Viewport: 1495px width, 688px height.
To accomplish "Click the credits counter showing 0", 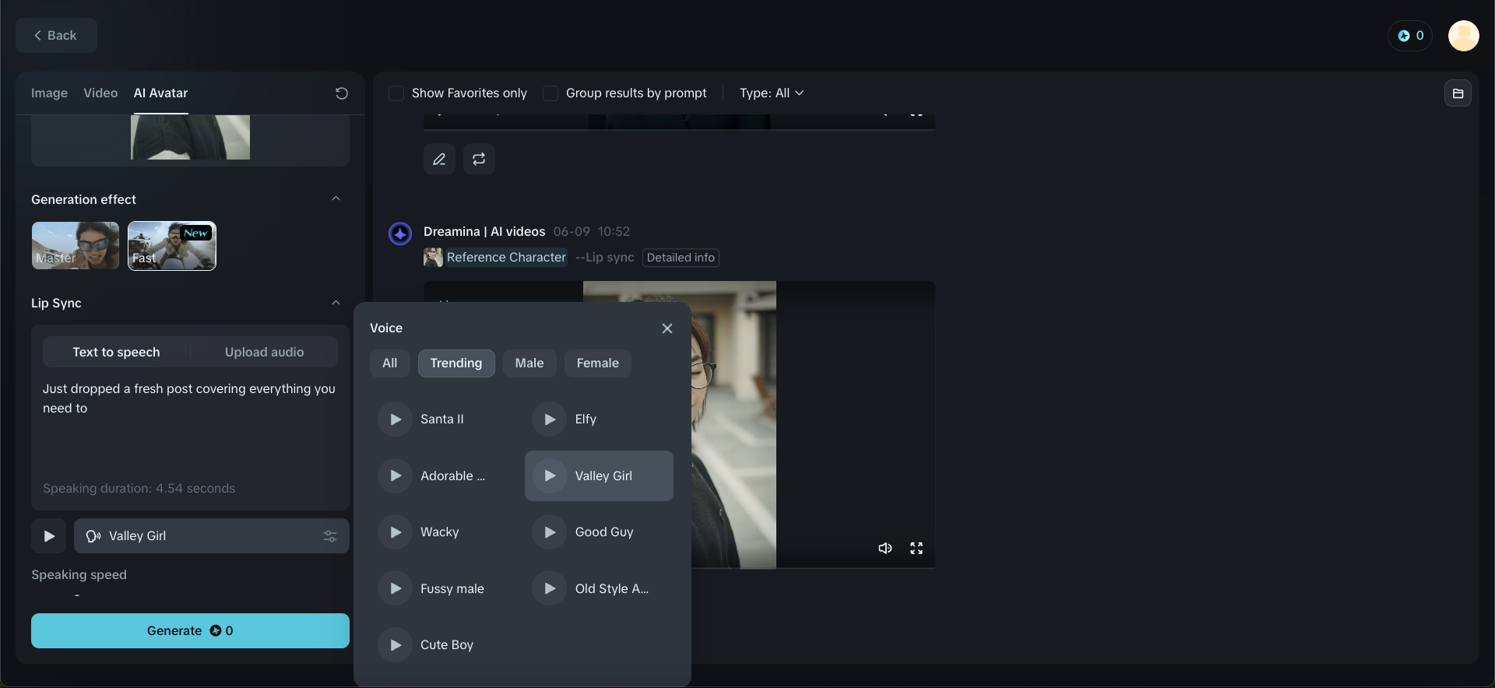I will [1410, 36].
